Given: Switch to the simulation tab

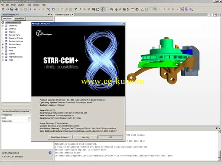Looking at the screenshot, I should point(7,19).
